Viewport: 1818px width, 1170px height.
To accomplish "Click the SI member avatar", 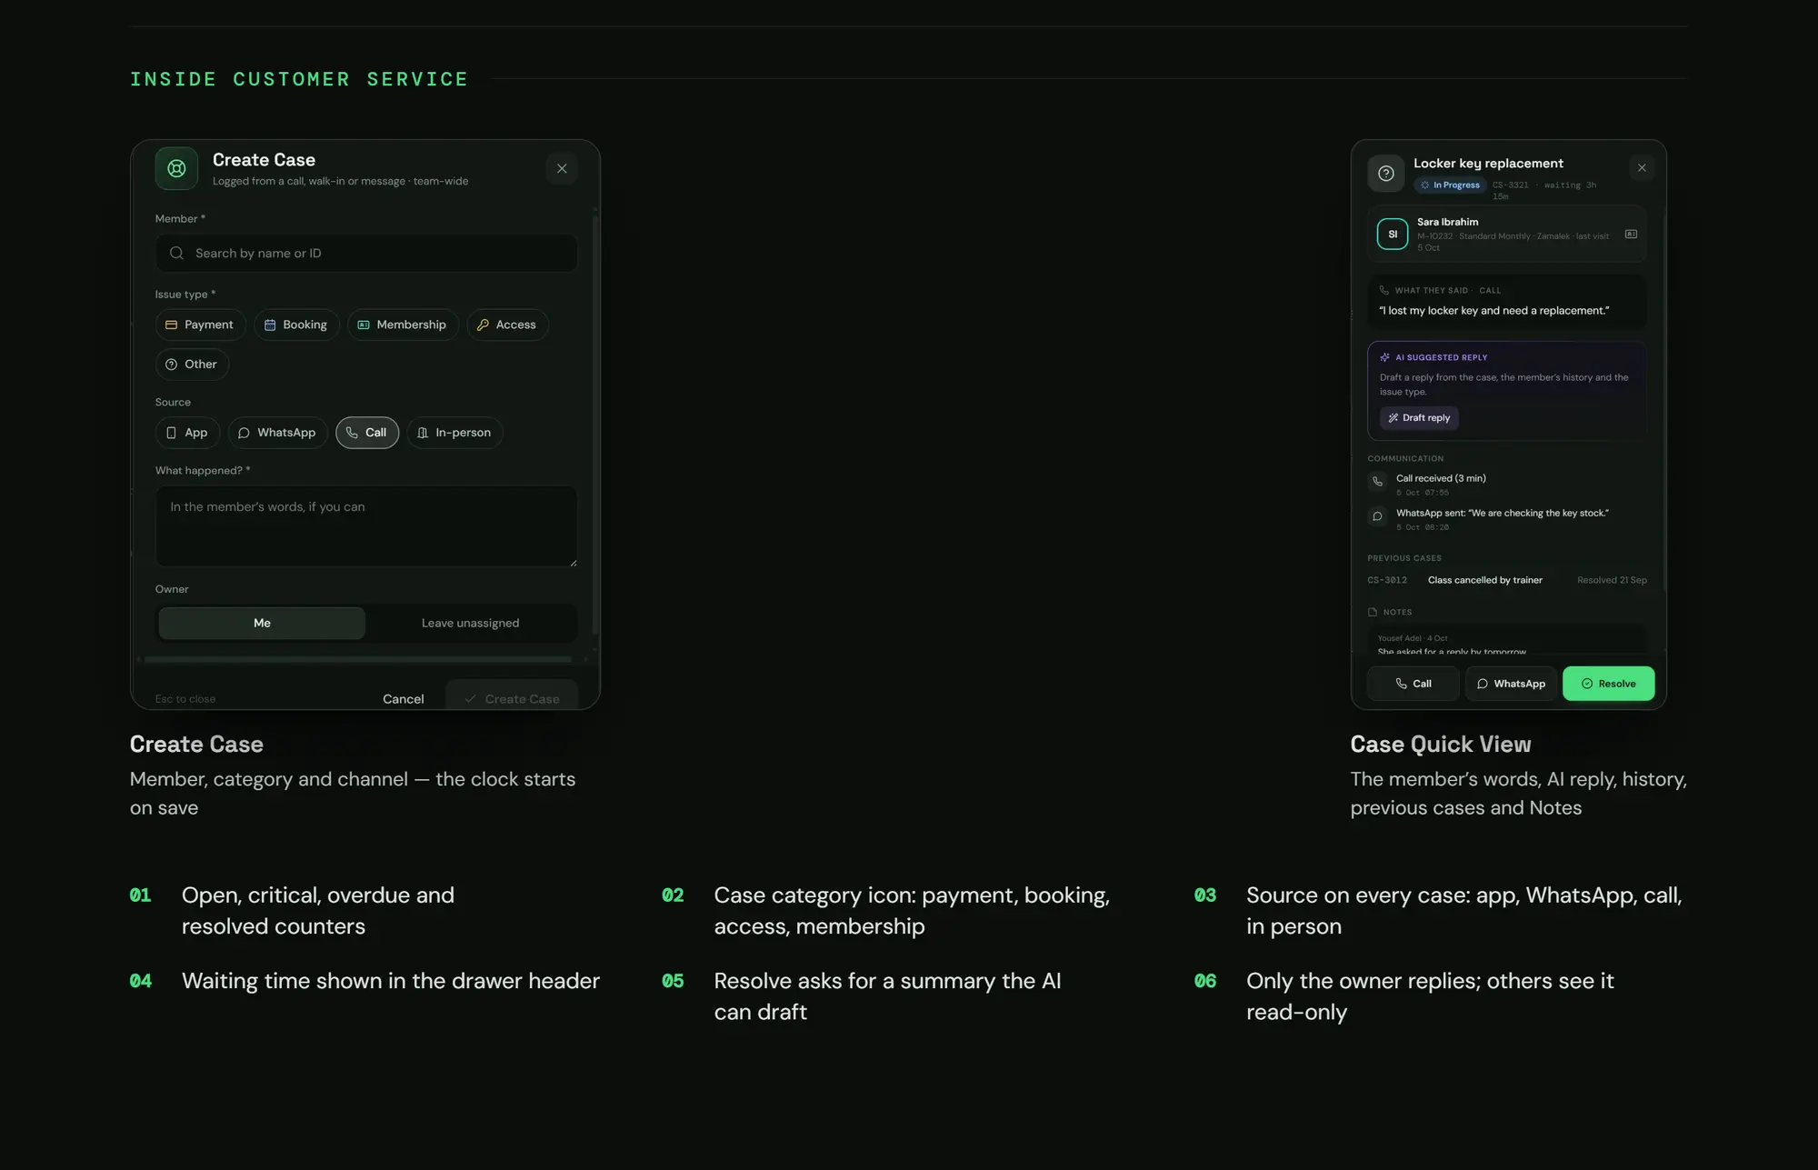I will pyautogui.click(x=1393, y=234).
